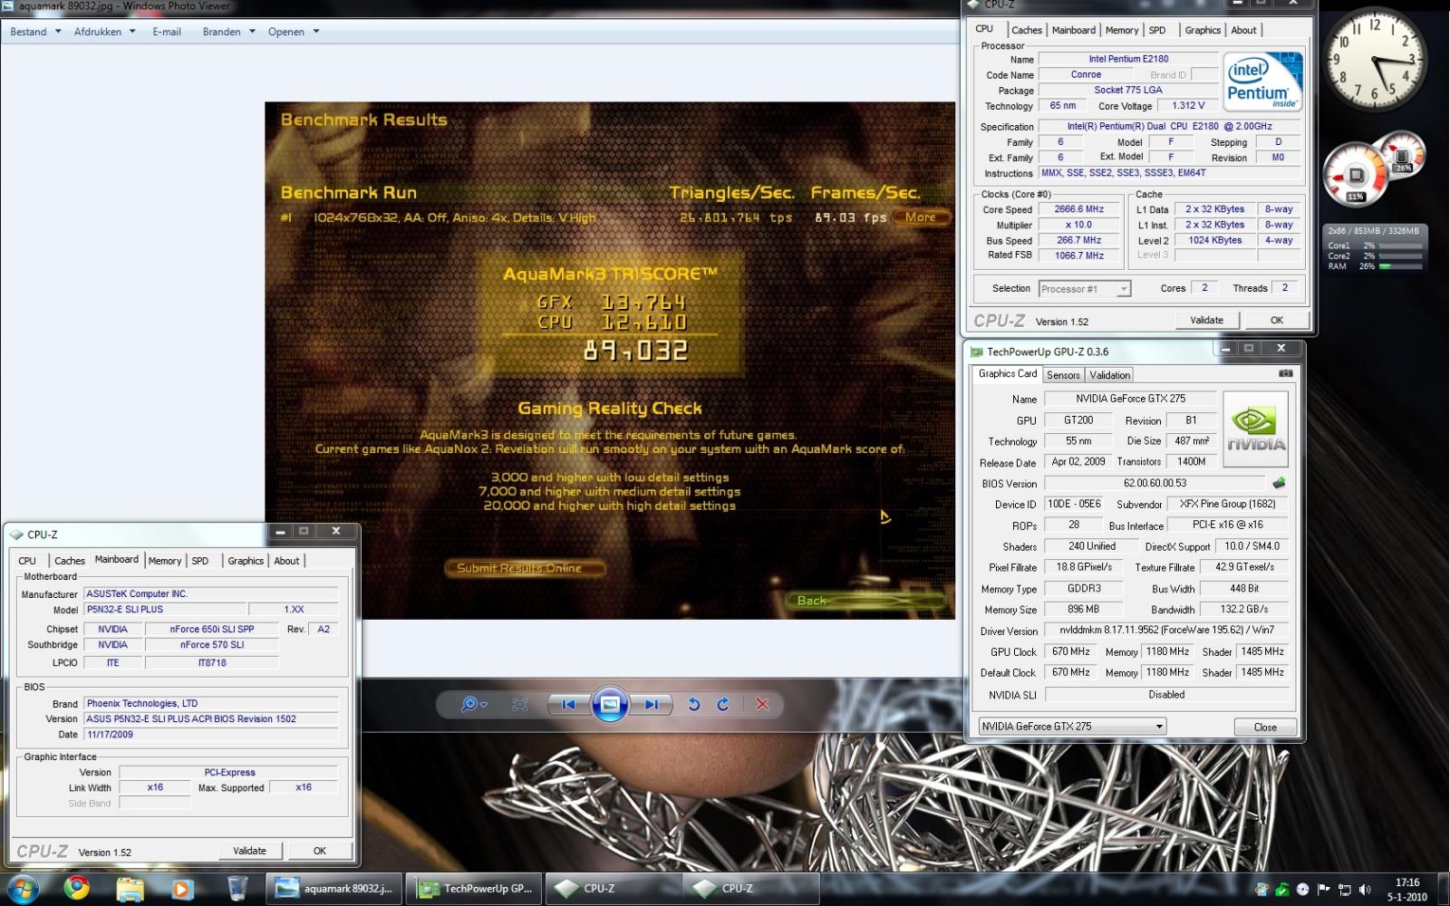The width and height of the screenshot is (1450, 906).
Task: Open the Afdrukken menu dropdown
Action: (x=104, y=32)
